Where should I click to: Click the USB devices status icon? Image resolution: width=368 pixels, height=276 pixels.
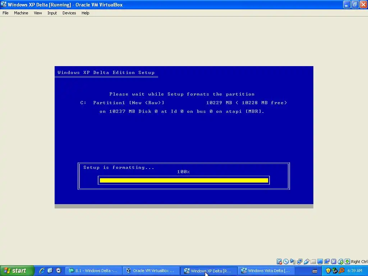pyautogui.click(x=306, y=262)
